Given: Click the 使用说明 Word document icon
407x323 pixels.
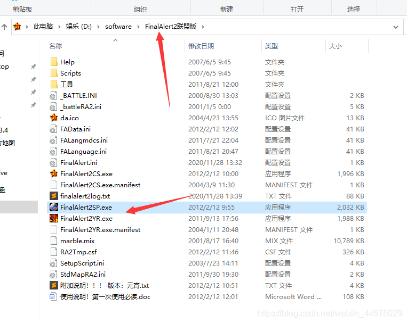Looking at the screenshot, I should (x=53, y=296).
